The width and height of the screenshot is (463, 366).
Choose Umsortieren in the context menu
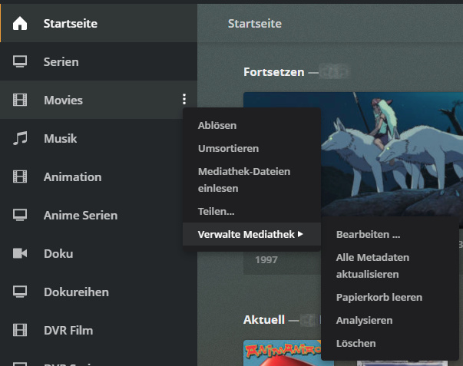pyautogui.click(x=252, y=148)
